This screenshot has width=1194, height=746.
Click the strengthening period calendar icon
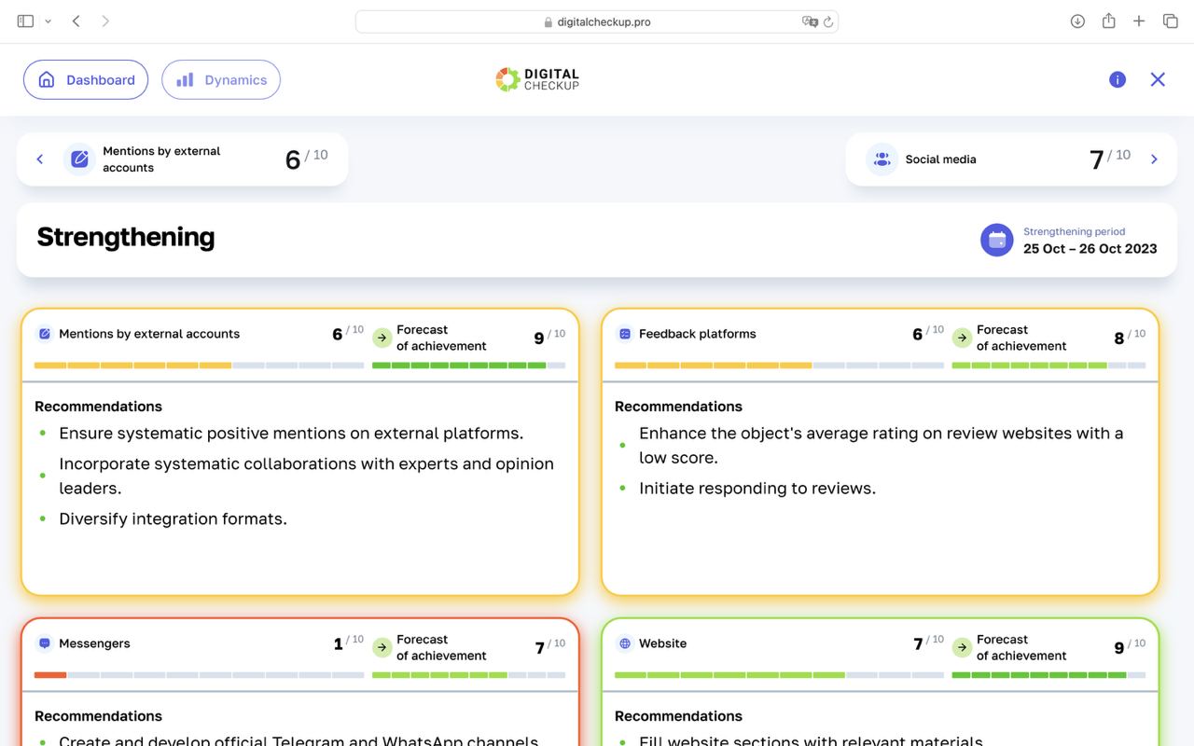[x=996, y=240]
